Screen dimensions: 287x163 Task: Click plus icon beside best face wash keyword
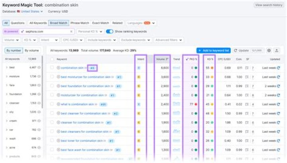tap(58, 150)
